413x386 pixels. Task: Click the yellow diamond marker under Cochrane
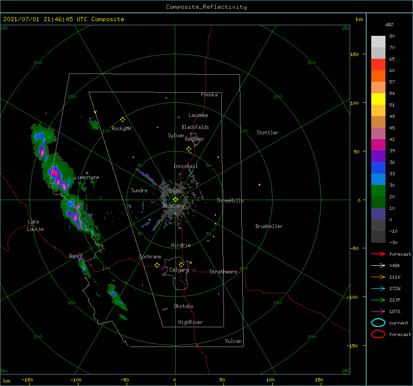[x=157, y=265]
